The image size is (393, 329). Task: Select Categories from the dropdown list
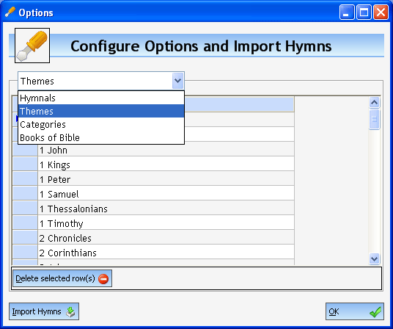click(101, 124)
